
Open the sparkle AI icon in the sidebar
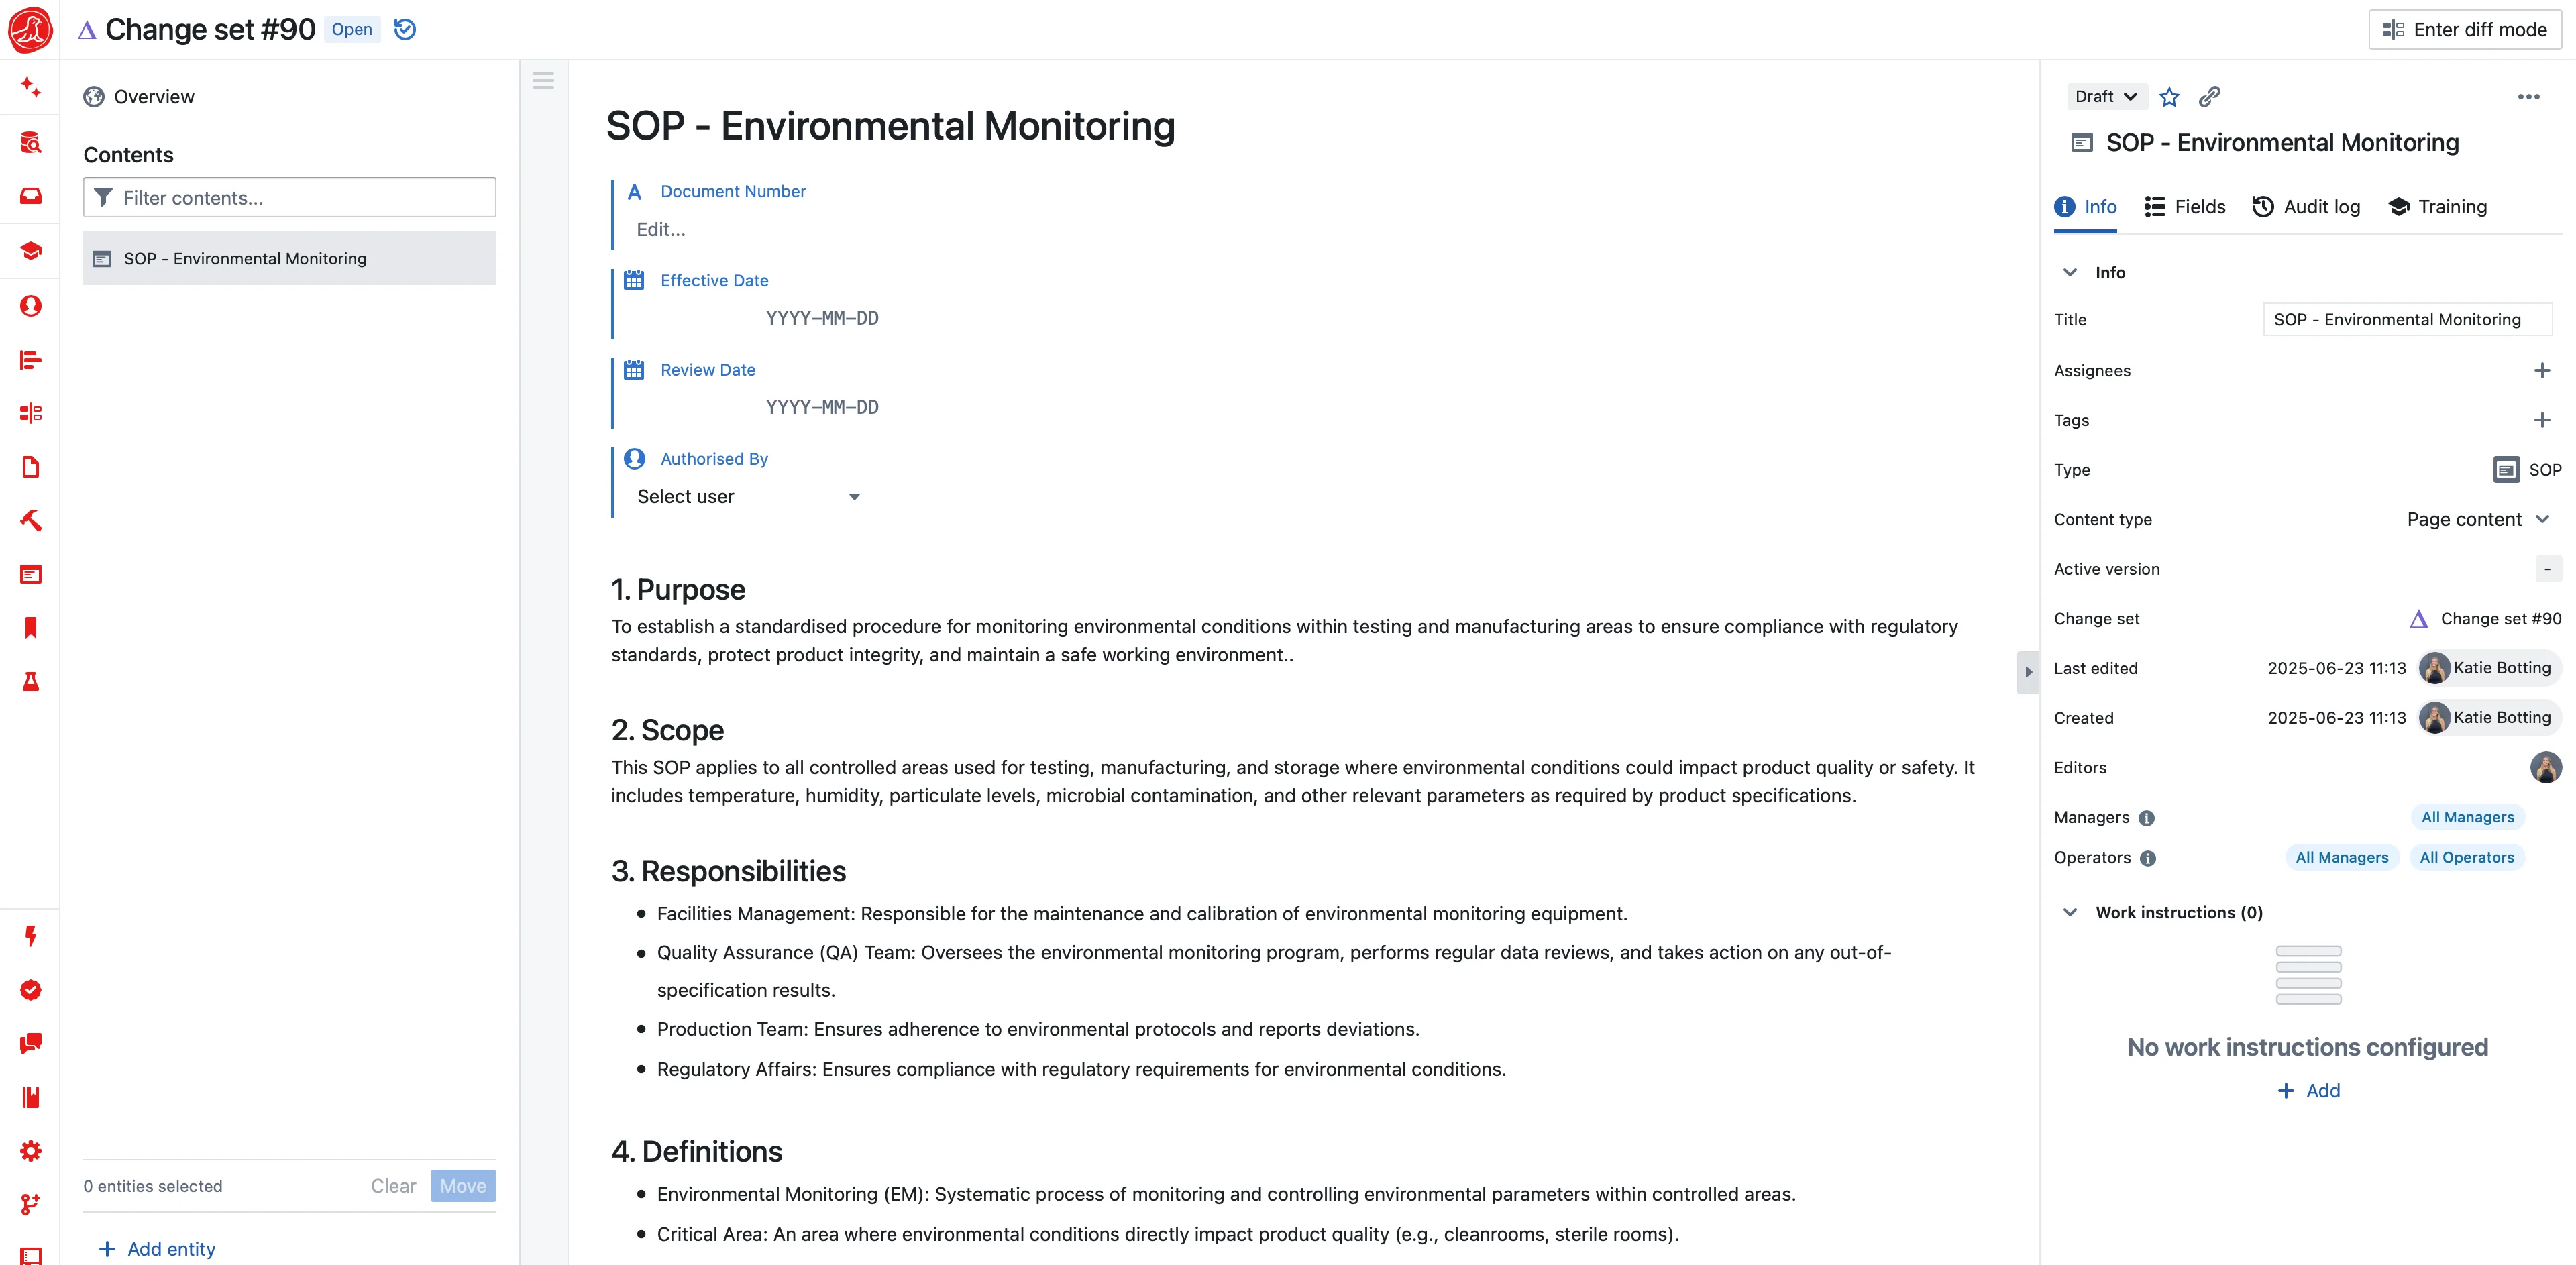(31, 88)
